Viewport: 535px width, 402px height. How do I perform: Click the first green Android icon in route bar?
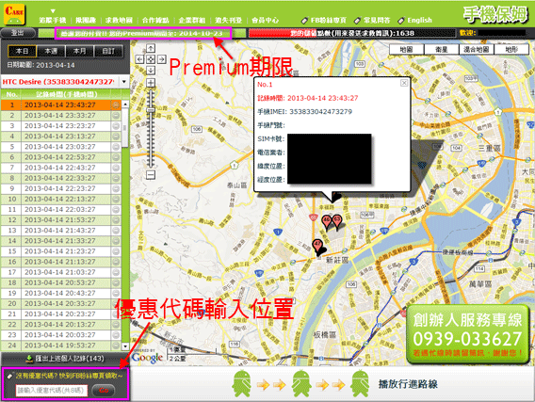coord(241,384)
